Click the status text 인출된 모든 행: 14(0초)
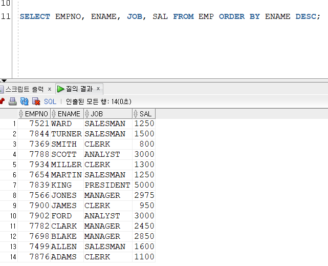 pos(99,101)
